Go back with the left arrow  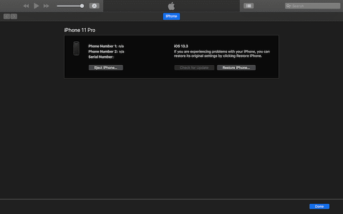pyautogui.click(x=7, y=16)
